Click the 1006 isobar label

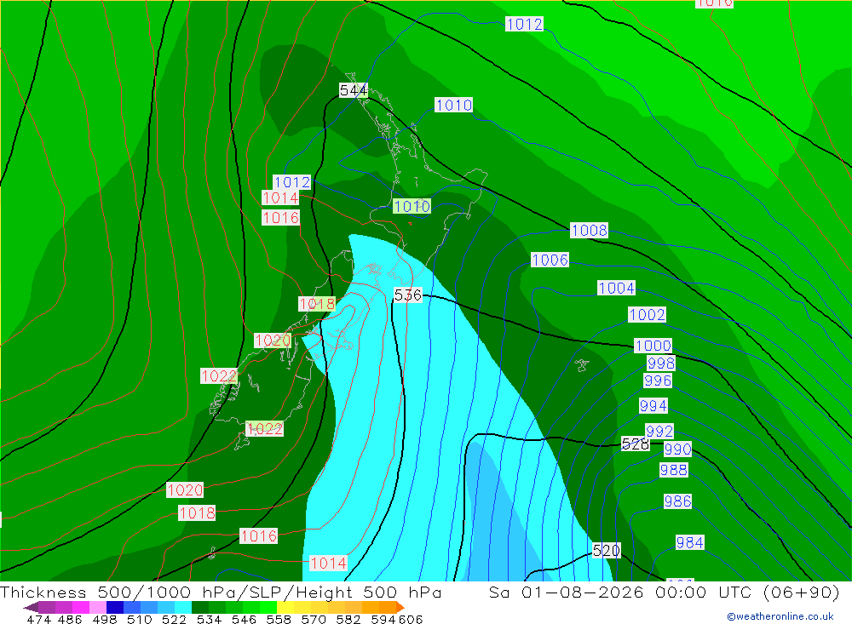pos(550,260)
